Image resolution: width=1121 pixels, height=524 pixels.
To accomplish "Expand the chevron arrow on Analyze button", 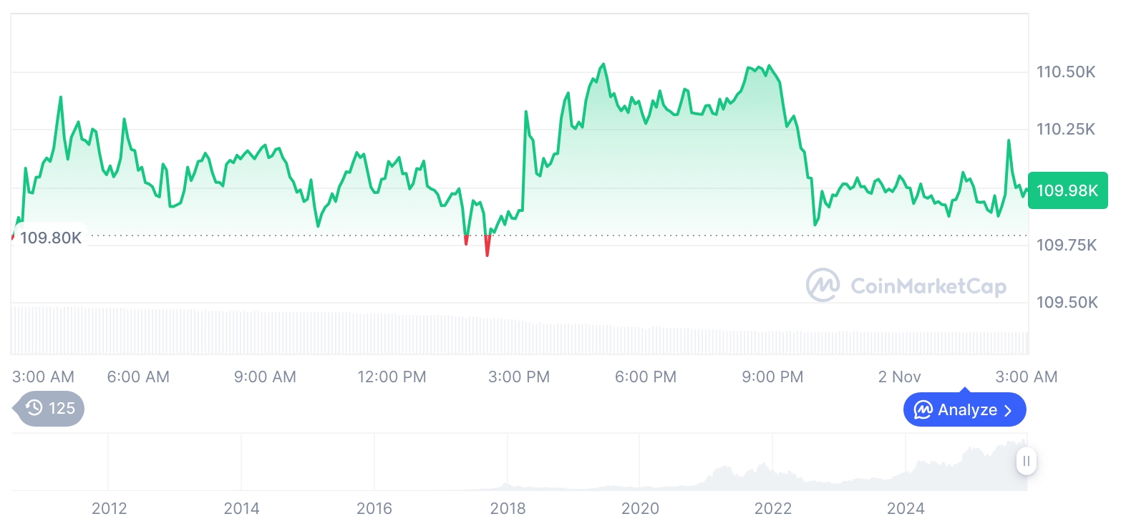I will click(1008, 410).
